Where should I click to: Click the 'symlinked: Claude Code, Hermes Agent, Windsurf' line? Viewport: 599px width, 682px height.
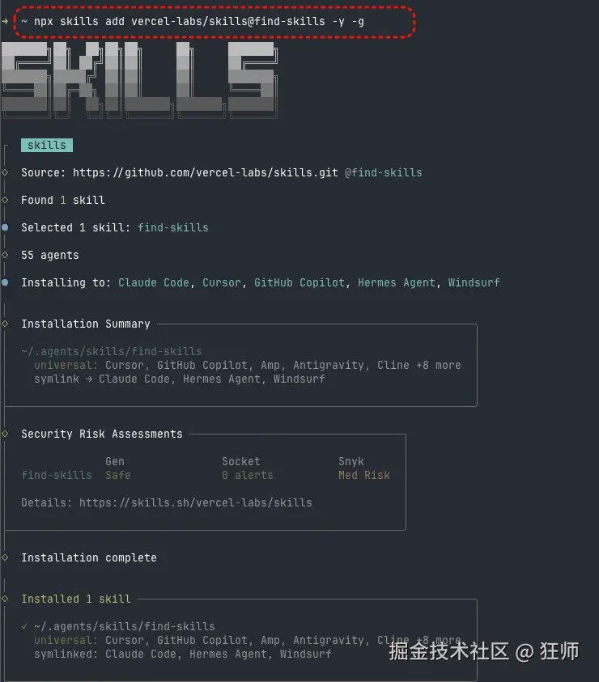[x=182, y=654]
